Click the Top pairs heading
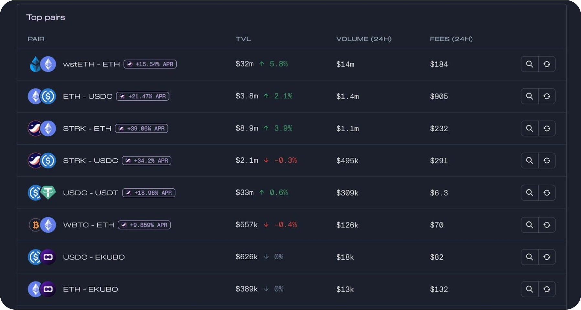Screen dimensions: 581x310 [x=46, y=17]
